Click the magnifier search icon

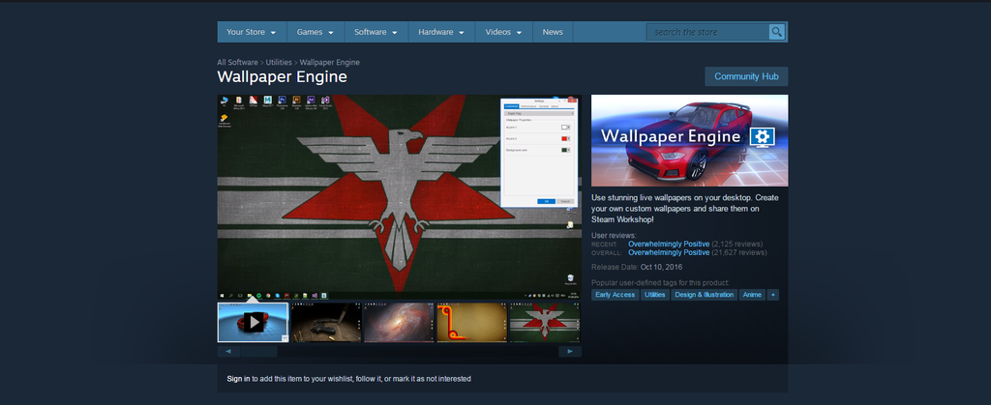coord(776,32)
